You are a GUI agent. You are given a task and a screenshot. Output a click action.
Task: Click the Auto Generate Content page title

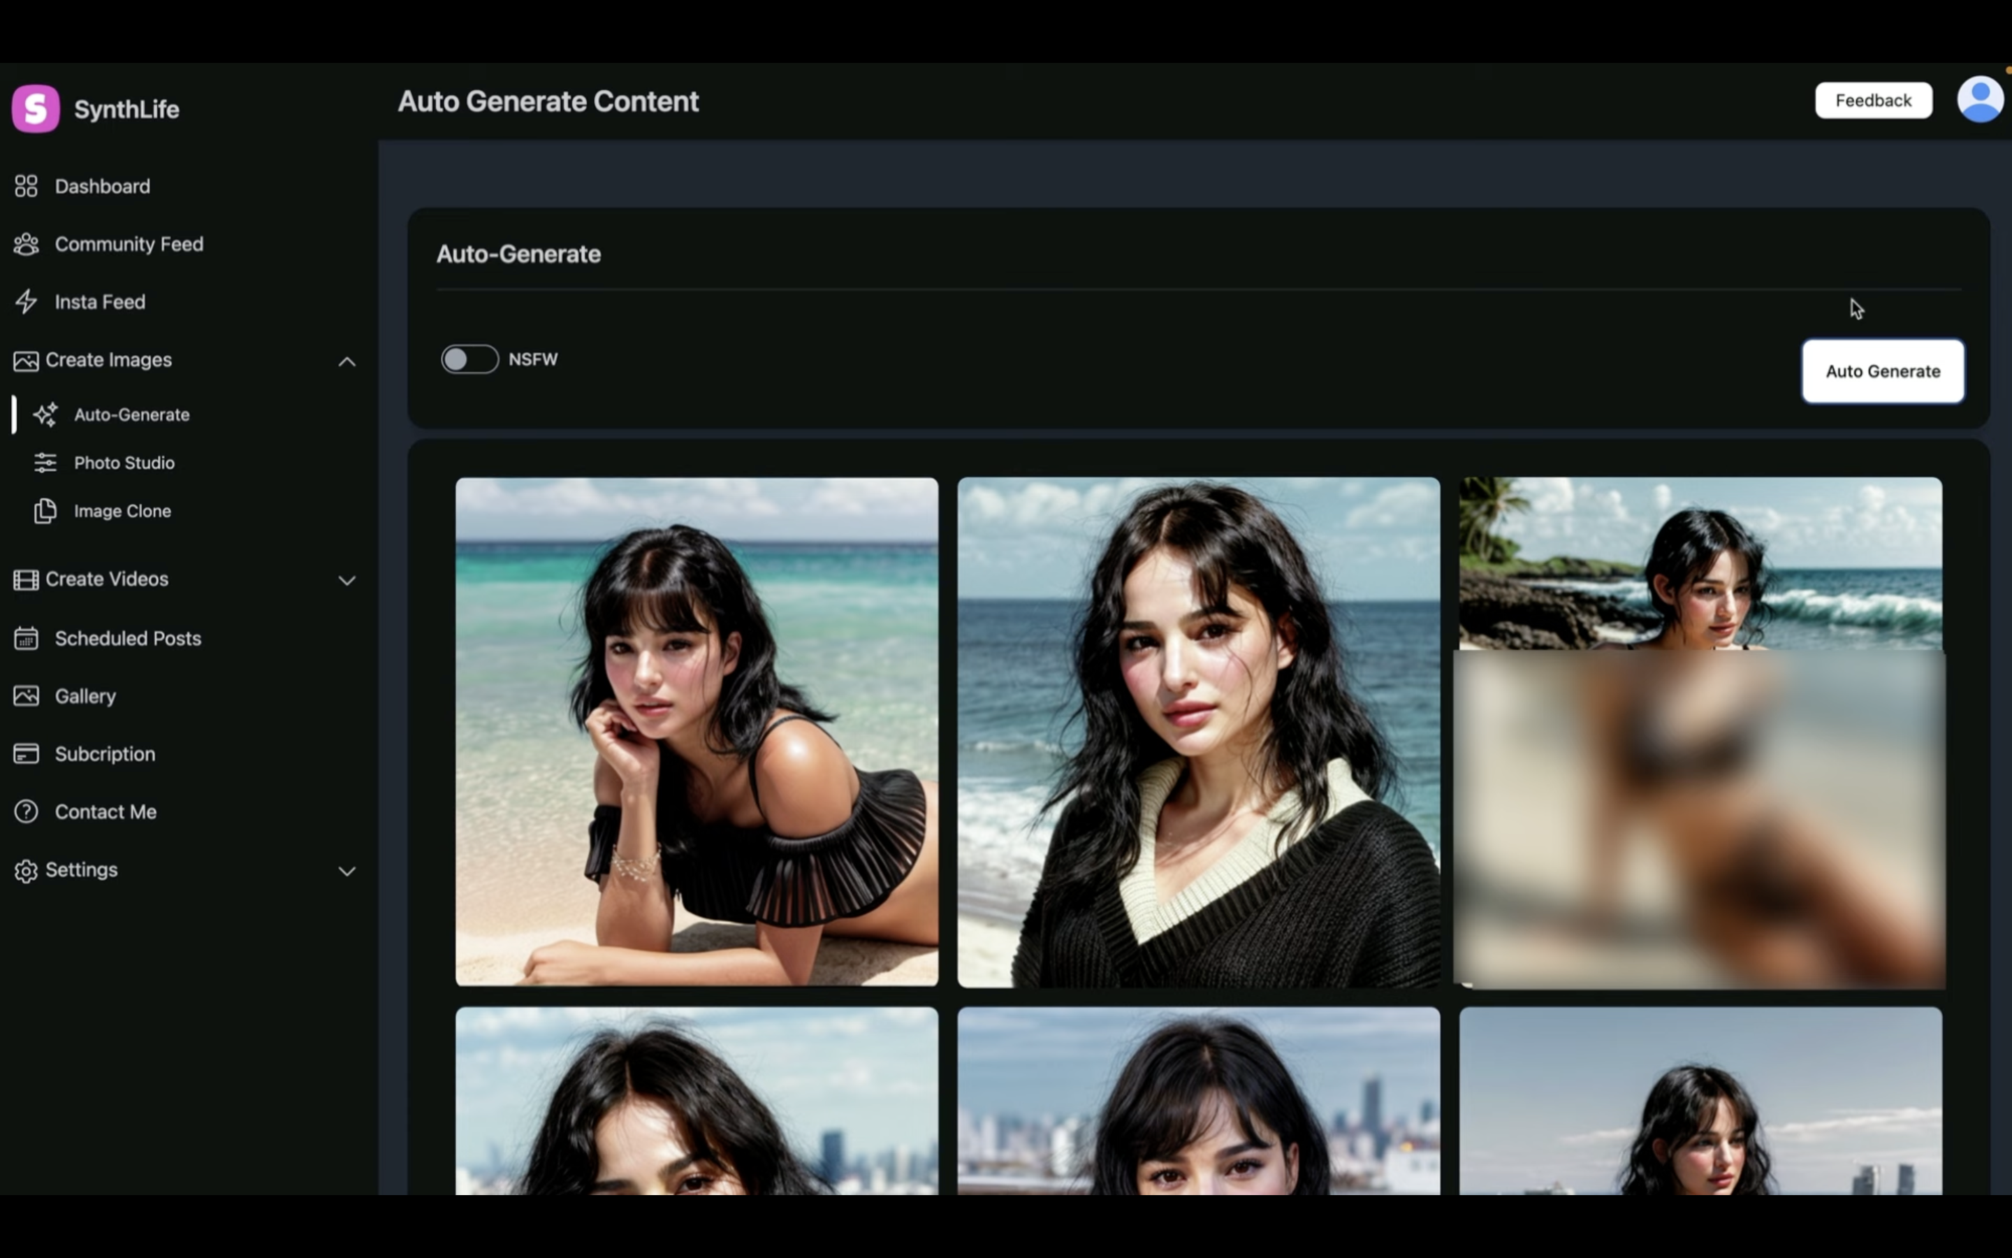[x=548, y=101]
